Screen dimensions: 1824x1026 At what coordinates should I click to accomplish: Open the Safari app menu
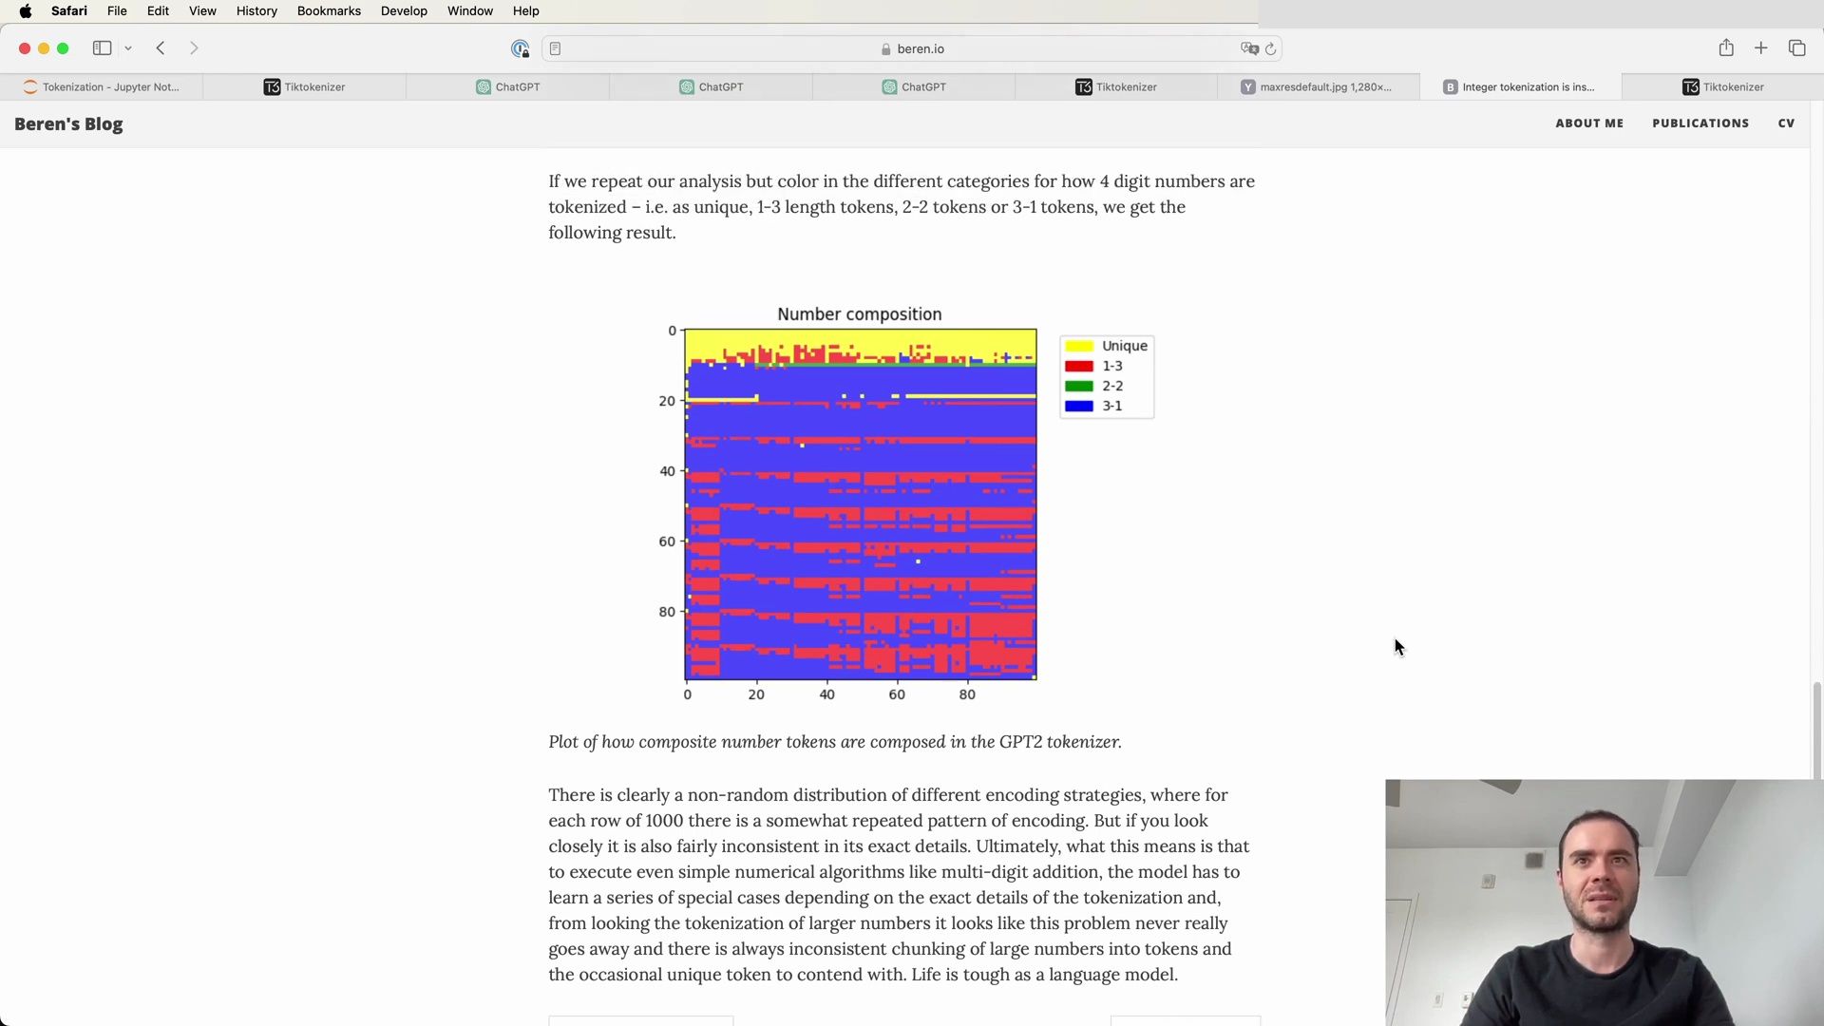69,11
